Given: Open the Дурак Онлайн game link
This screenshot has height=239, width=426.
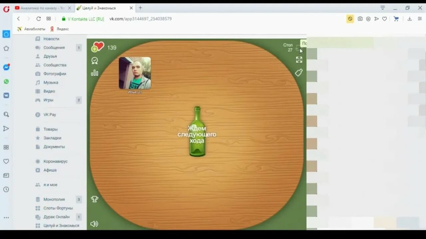Looking at the screenshot, I should [56, 217].
